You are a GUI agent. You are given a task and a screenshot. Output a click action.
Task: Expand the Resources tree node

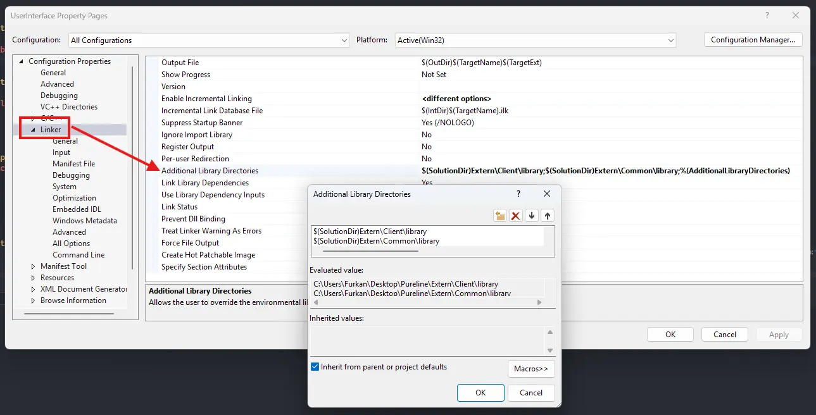click(34, 278)
